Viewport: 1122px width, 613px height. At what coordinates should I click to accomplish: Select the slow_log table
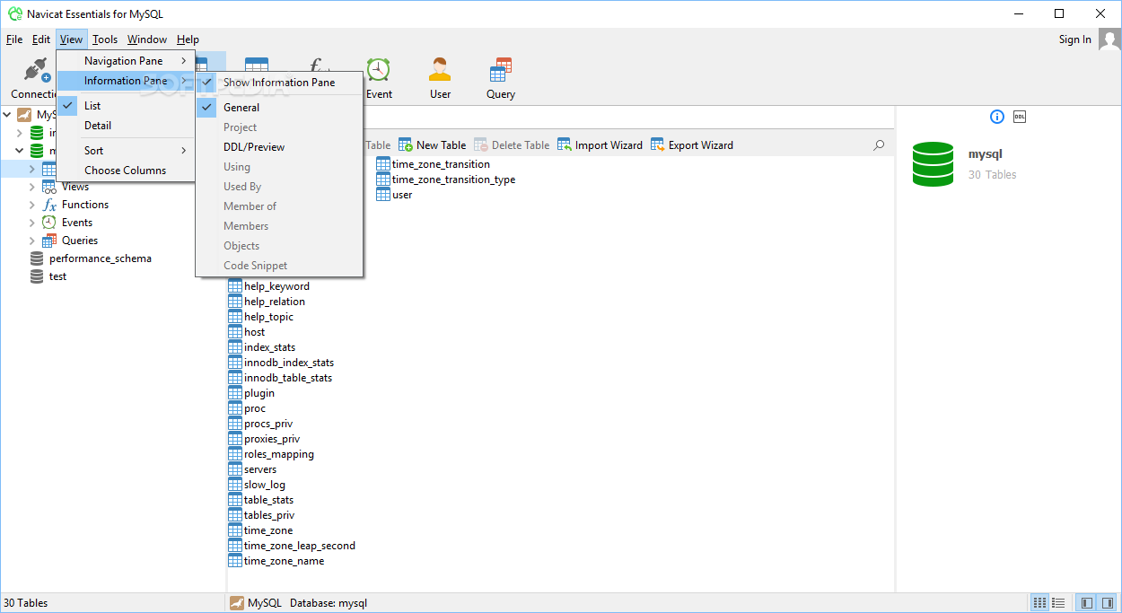(257, 485)
